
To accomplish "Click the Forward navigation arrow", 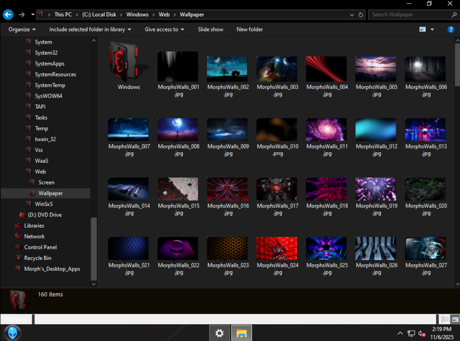I will point(22,15).
